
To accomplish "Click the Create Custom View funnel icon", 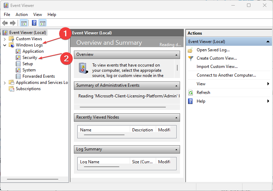I will [x=190, y=58].
